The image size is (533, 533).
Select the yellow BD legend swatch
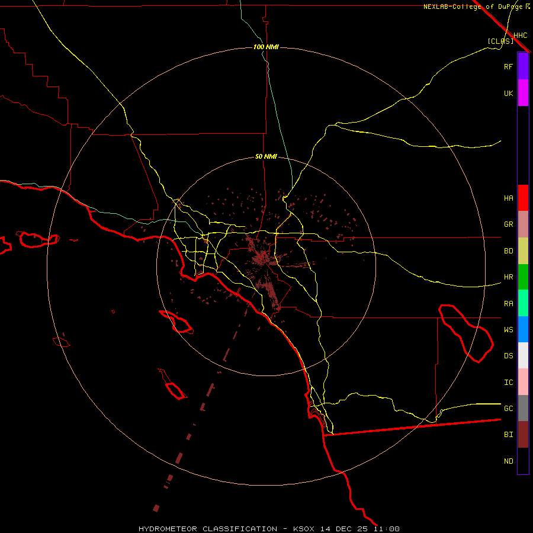tap(523, 251)
